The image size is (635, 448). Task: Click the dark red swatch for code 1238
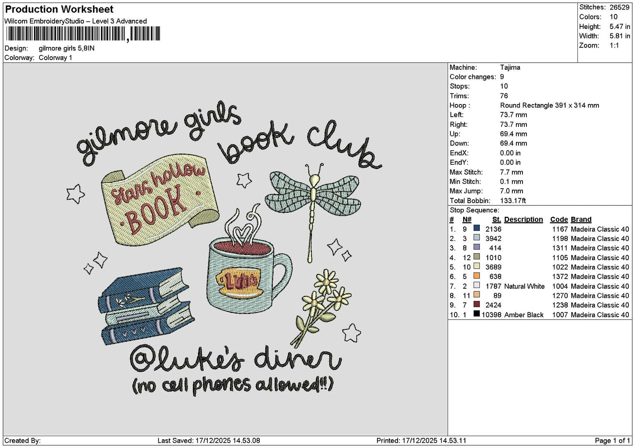[476, 305]
